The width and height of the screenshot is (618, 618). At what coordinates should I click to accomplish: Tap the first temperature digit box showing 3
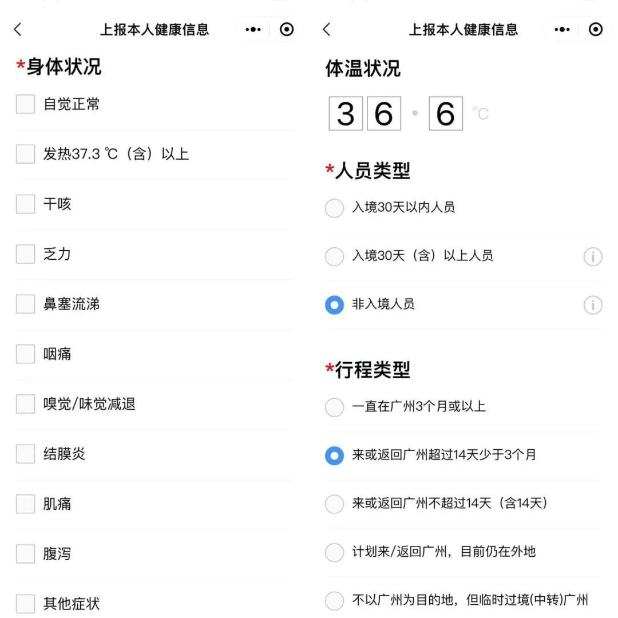pyautogui.click(x=345, y=113)
